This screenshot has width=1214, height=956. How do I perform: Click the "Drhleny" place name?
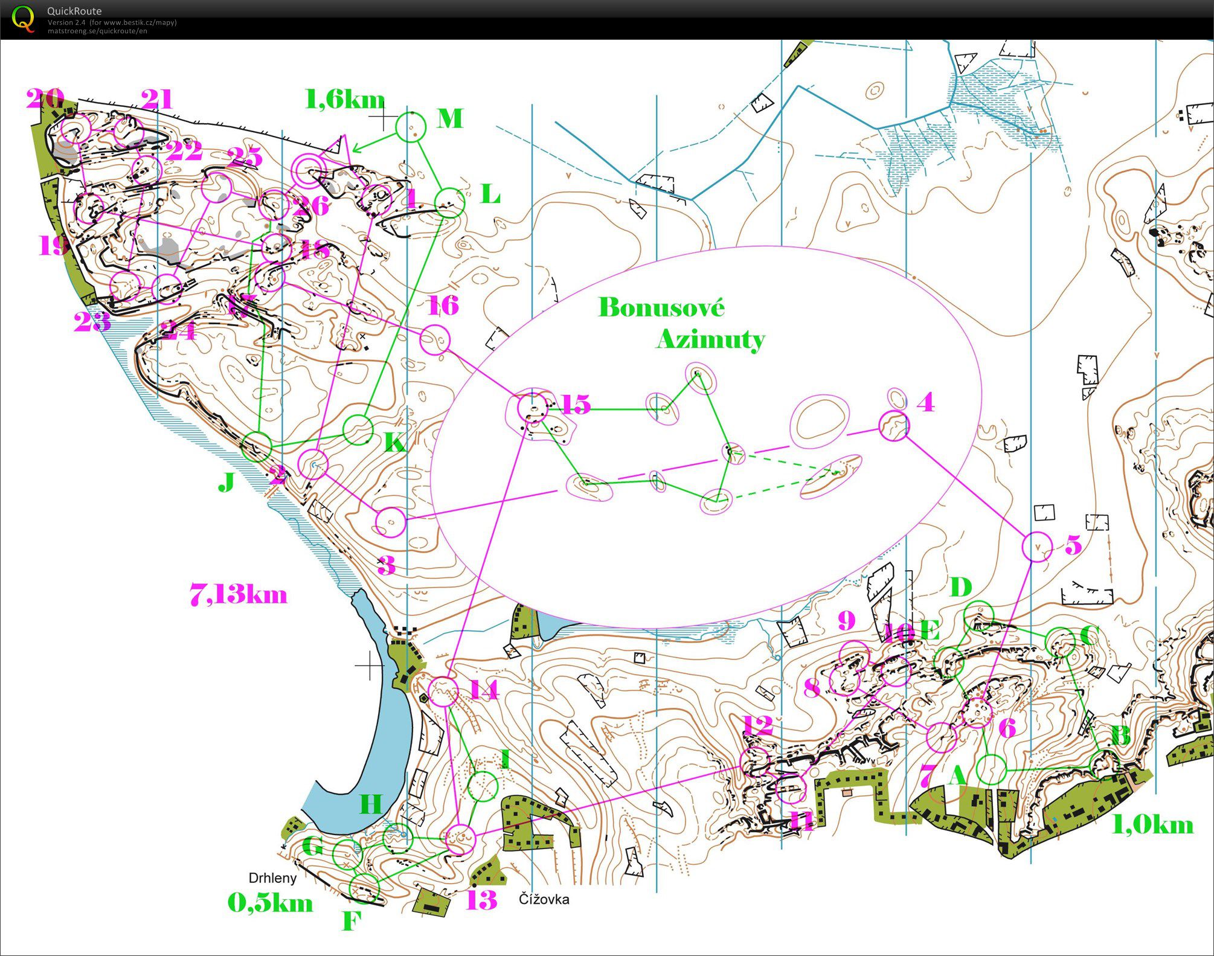click(x=272, y=878)
